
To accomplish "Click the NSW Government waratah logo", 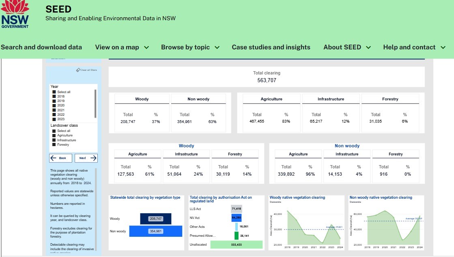I will (x=15, y=14).
